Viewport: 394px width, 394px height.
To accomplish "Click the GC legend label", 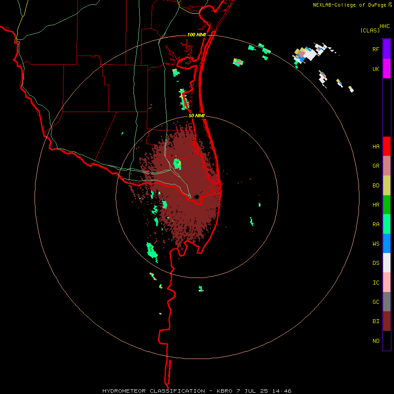I will (376, 302).
